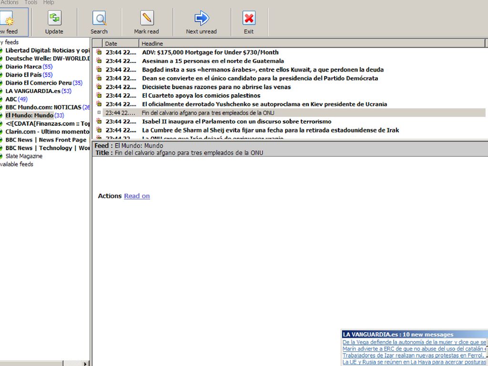Viewport: 488px width, 366px height.
Task: Click the Mark read pencil icon
Action: point(147,18)
